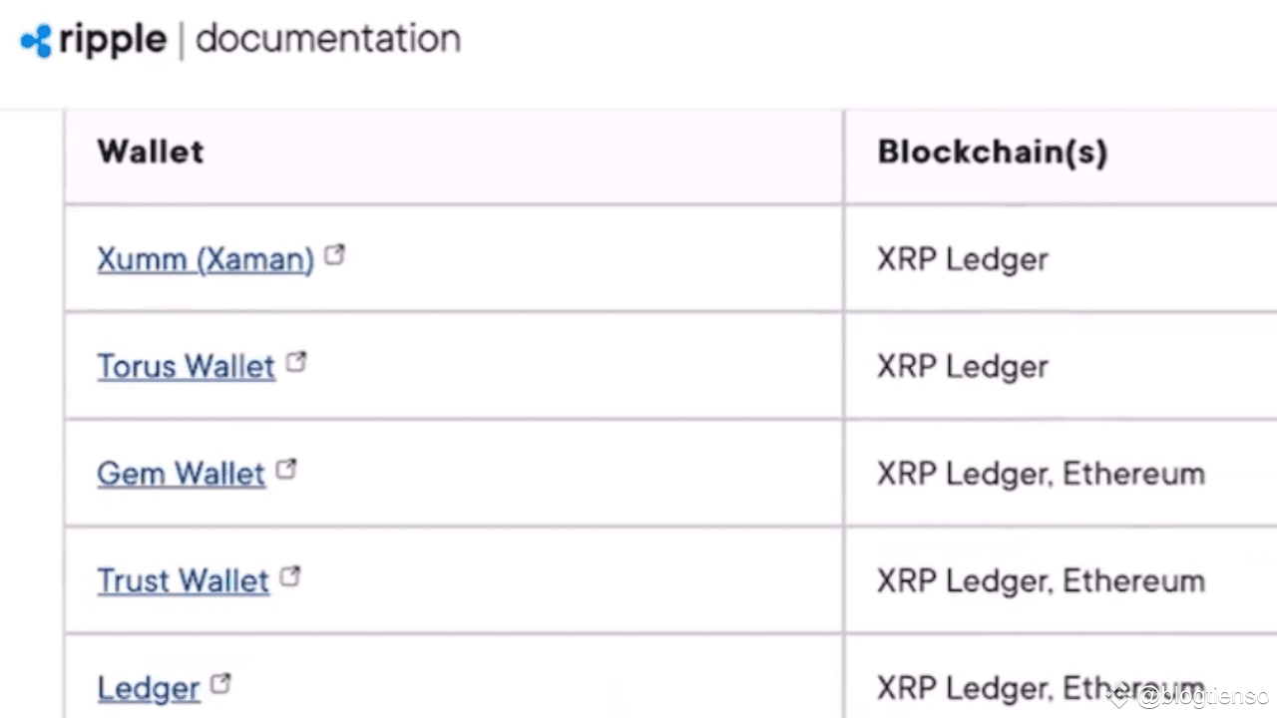Click the watermark icon near @blogtienso
Screen dimensions: 1277x718
coord(1119,697)
